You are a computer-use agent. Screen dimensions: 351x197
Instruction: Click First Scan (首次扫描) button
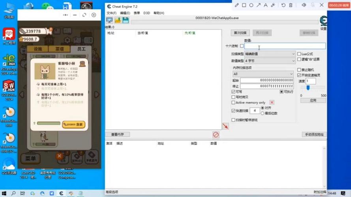240,33
